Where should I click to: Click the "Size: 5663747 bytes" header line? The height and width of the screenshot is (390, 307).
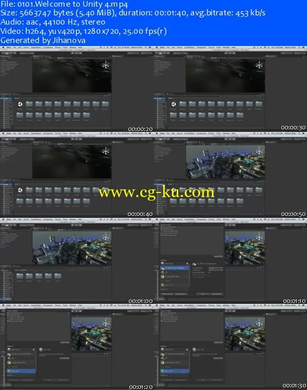[x=133, y=13]
